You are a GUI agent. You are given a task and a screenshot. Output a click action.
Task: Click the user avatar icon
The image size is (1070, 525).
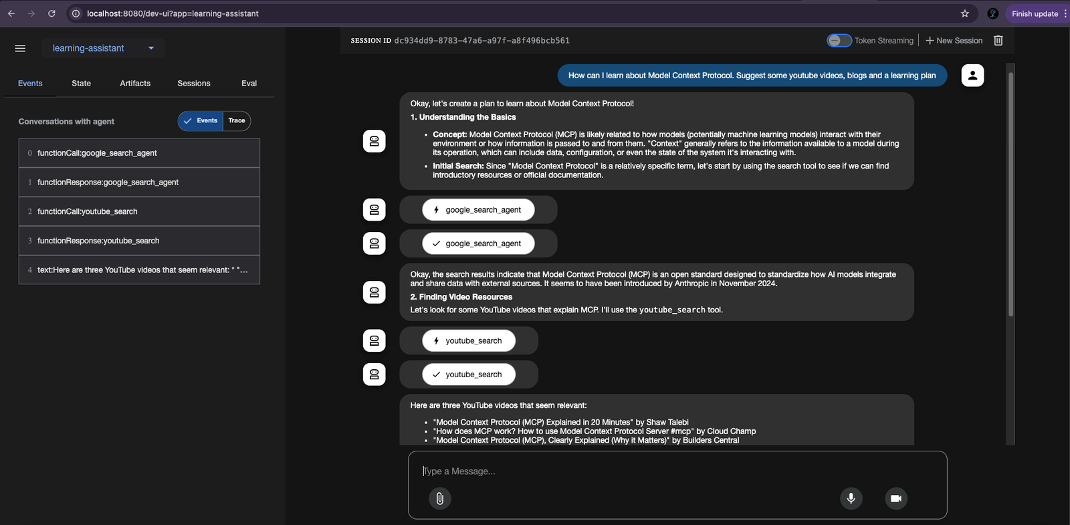[972, 76]
